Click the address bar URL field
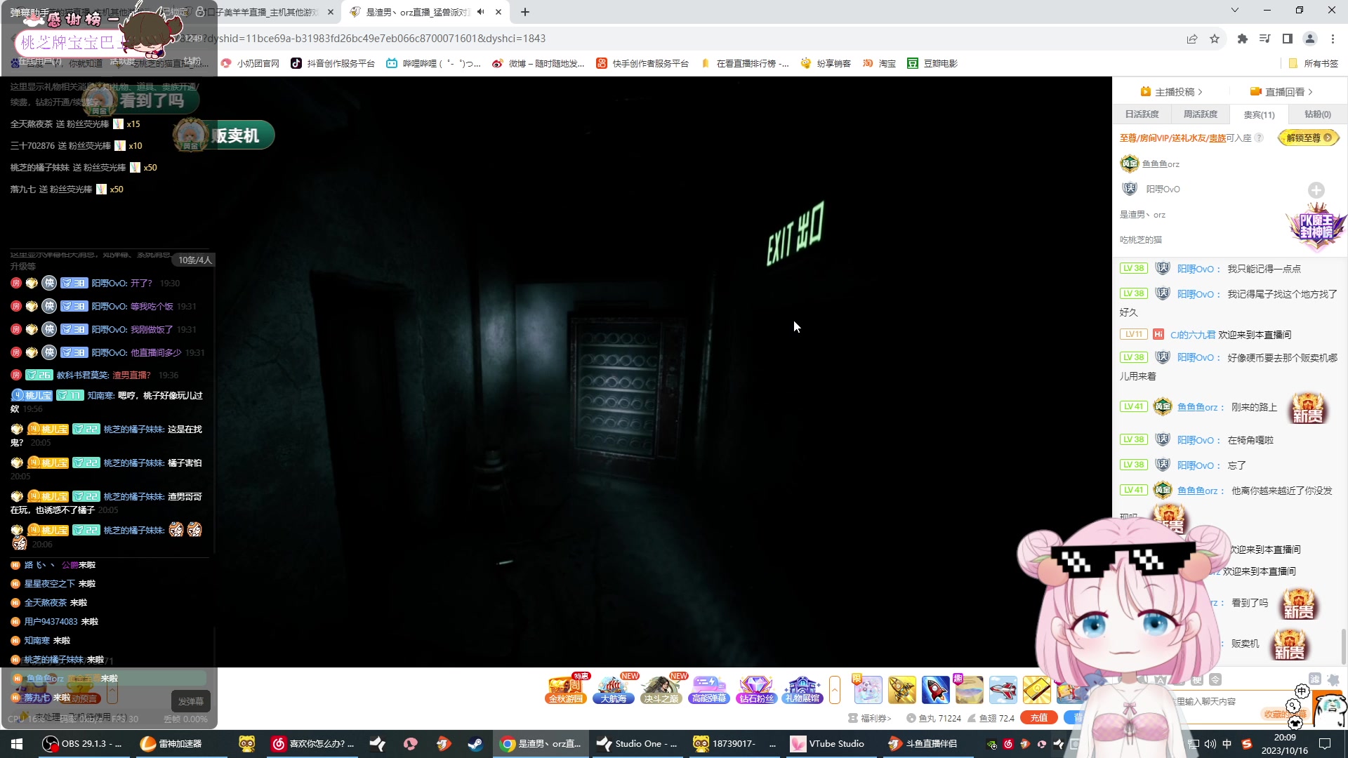1348x758 pixels. pos(674,39)
